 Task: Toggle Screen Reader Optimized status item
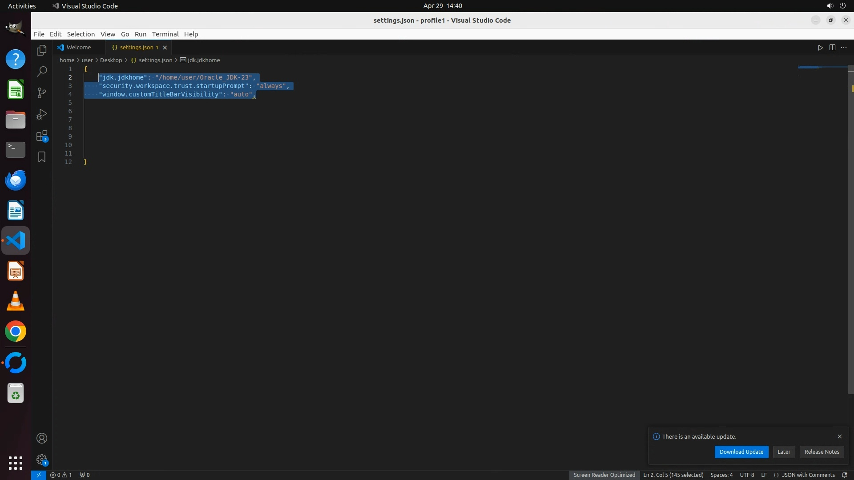pos(604,475)
